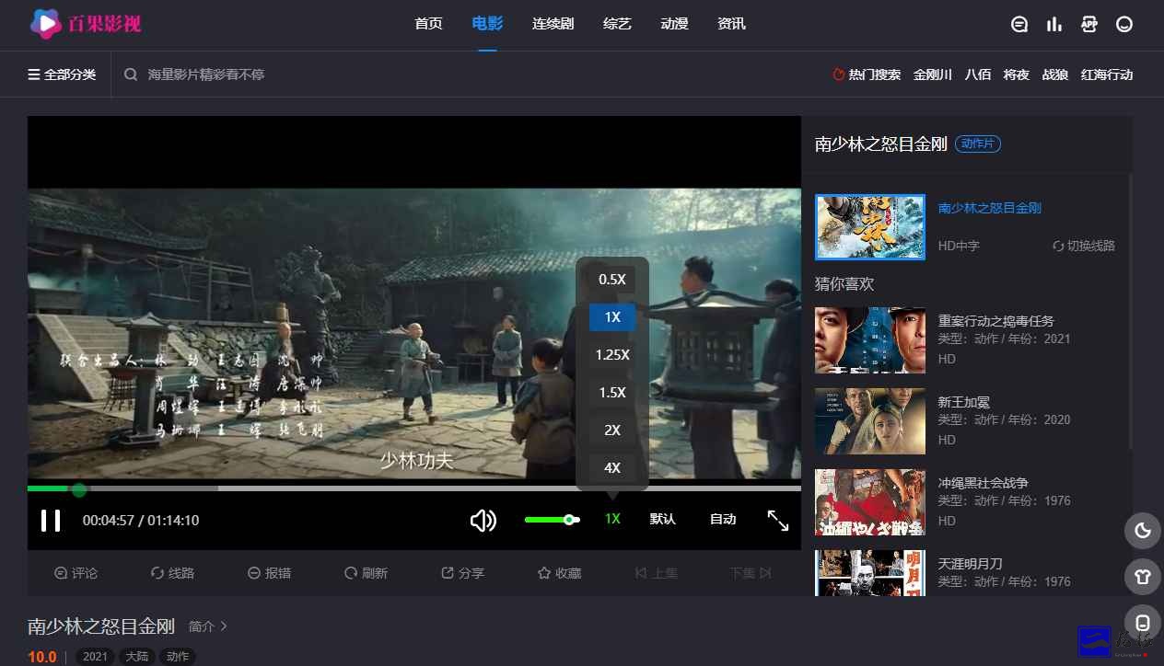
Task: Click hot search 将夜
Action: (x=1017, y=75)
